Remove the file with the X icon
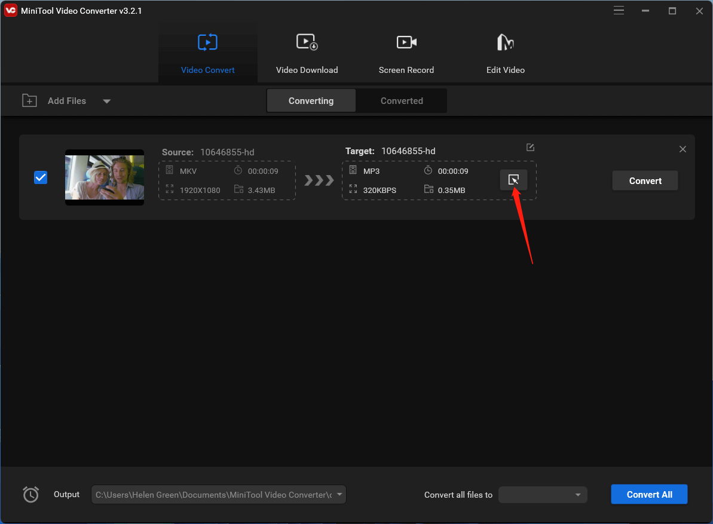 pos(683,149)
